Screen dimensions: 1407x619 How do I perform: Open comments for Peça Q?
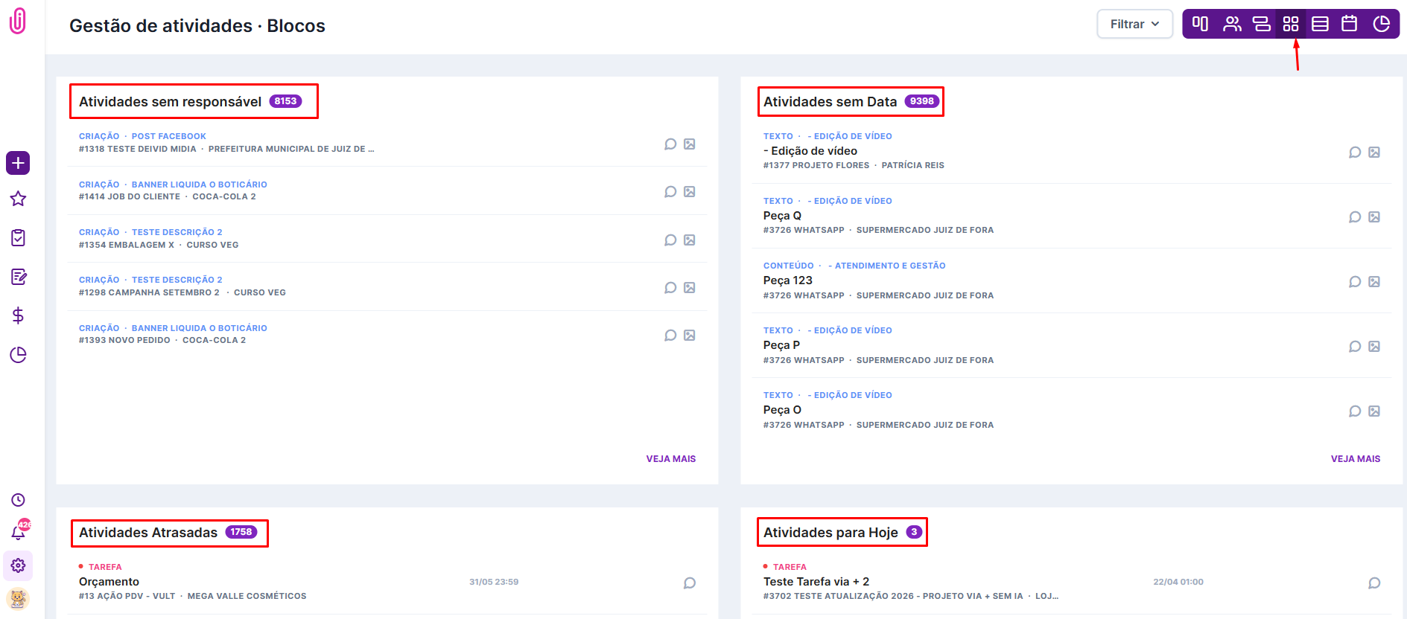pyautogui.click(x=1355, y=217)
